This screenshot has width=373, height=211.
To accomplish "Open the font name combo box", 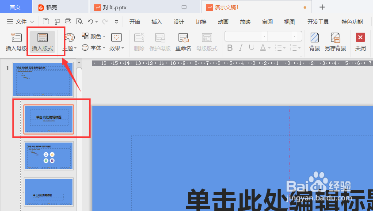I will coord(246,36).
